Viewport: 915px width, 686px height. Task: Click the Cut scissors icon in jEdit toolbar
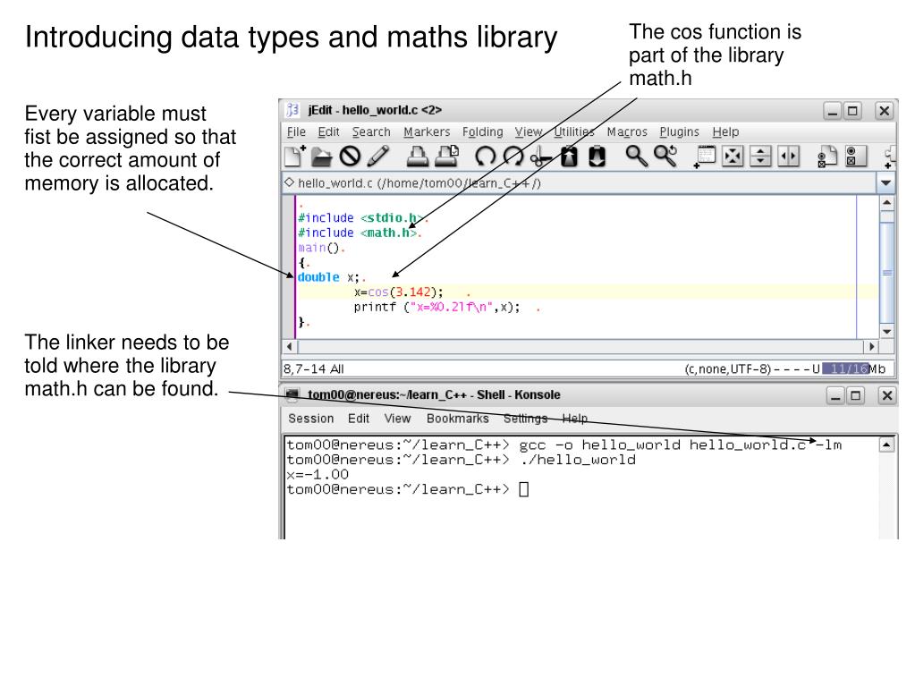tap(541, 157)
